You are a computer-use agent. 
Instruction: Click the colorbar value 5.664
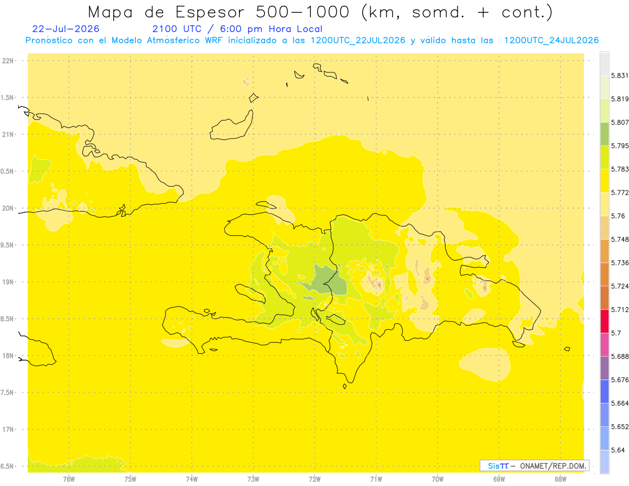pos(620,403)
